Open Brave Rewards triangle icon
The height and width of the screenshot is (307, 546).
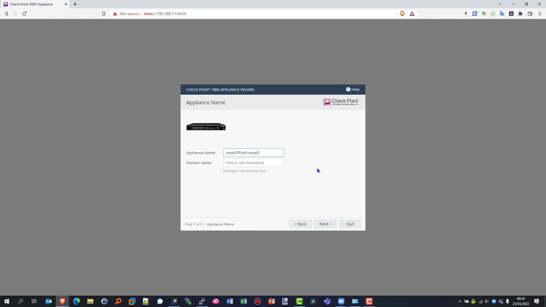[412, 14]
